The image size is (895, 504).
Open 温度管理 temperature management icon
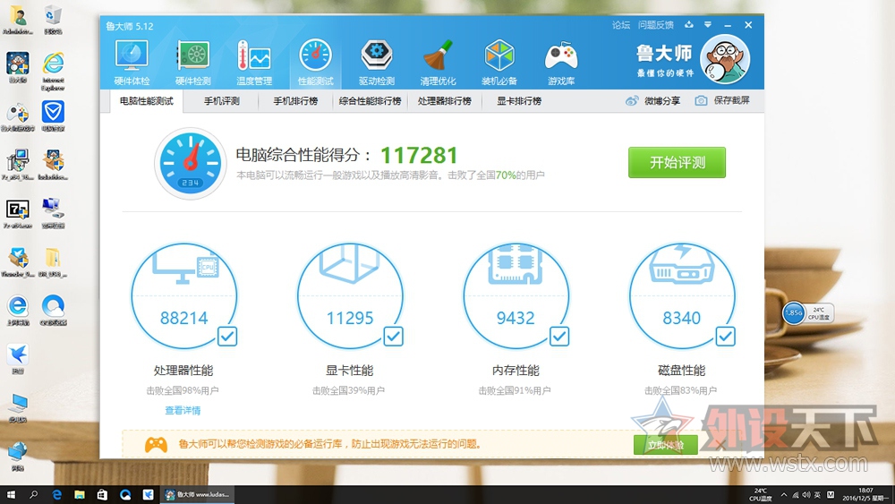tap(254, 64)
